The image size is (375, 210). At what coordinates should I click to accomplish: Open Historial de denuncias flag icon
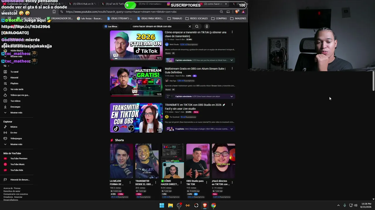point(5,180)
